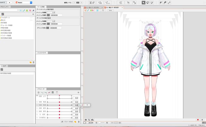Click the グリッドの色 color swatch
Screen dimensions: 206x127
click(48, 28)
